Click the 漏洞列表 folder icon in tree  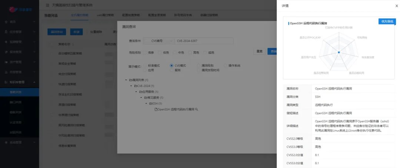(131, 80)
